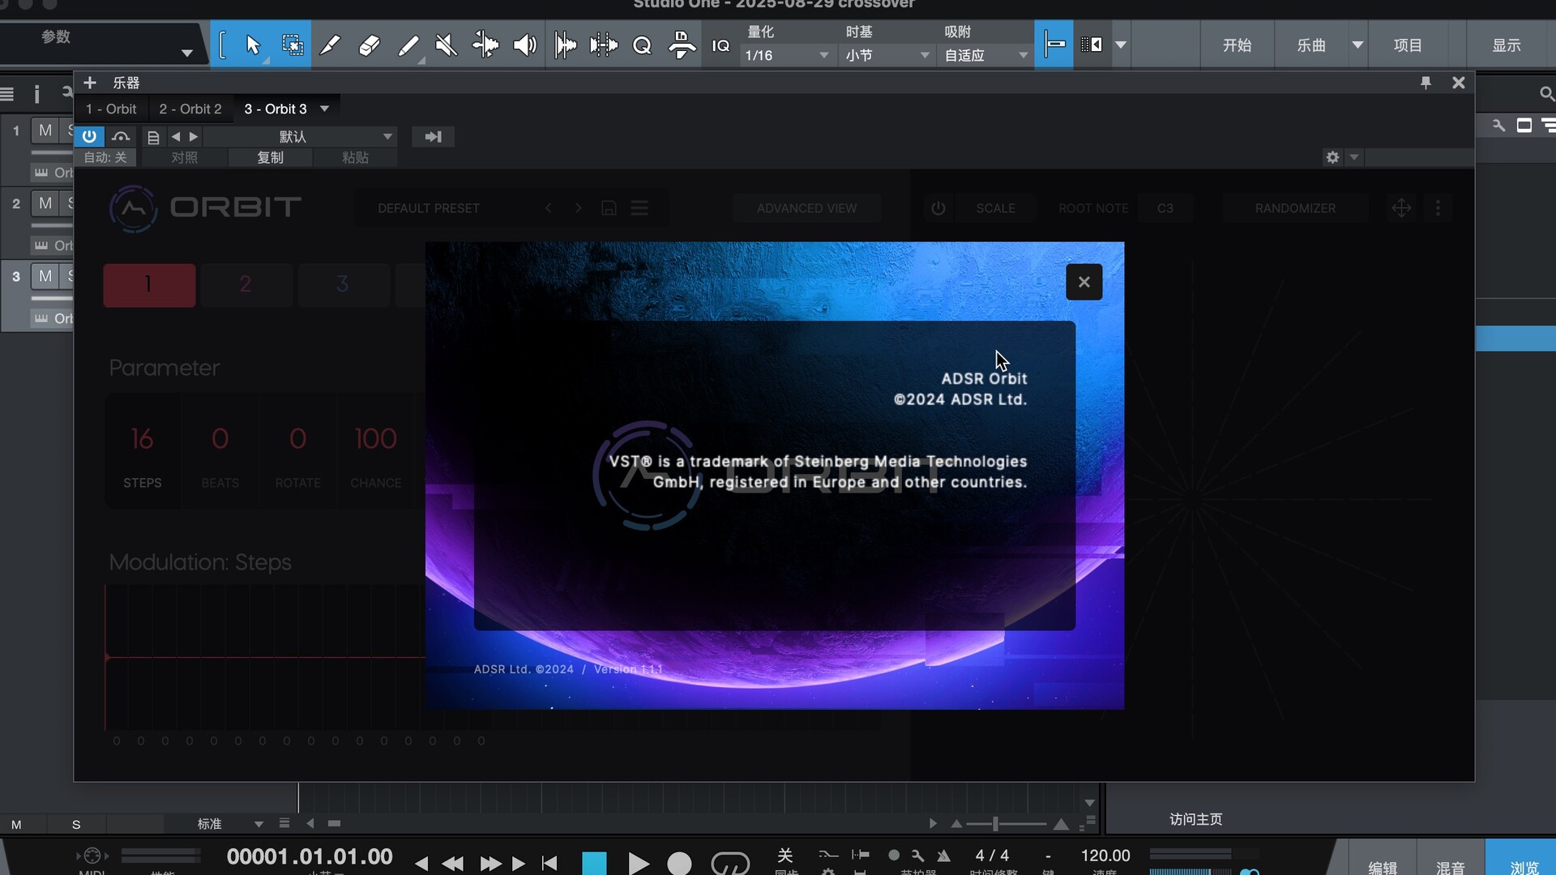Open the plugin window gear settings

(1332, 157)
